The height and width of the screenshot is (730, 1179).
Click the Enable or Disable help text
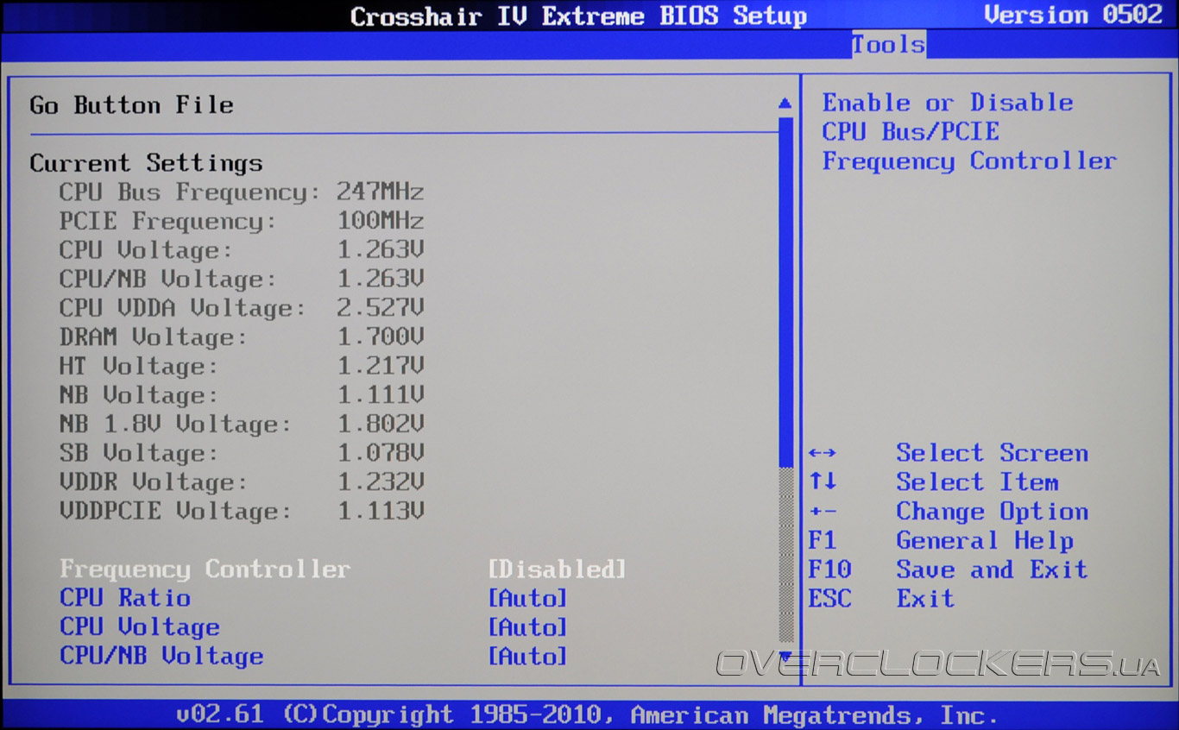pyautogui.click(x=949, y=103)
